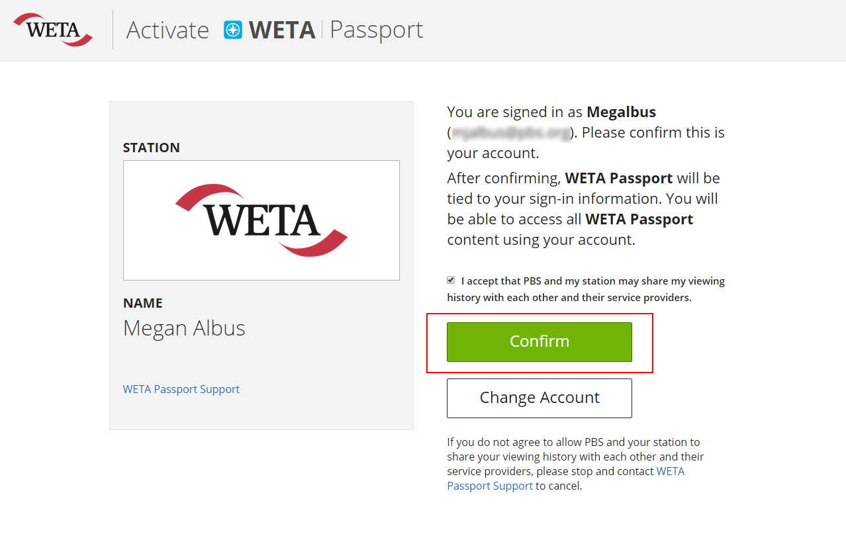Click the Change Account button

[x=539, y=398]
